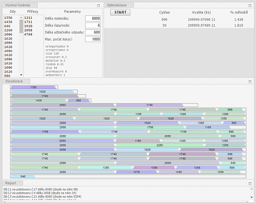Click the webWorkers 1 parameter line
This screenshot has width=256, height=204.
pos(55,75)
